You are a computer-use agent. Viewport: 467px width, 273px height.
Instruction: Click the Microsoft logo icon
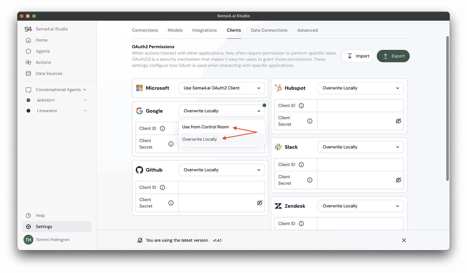(x=139, y=88)
